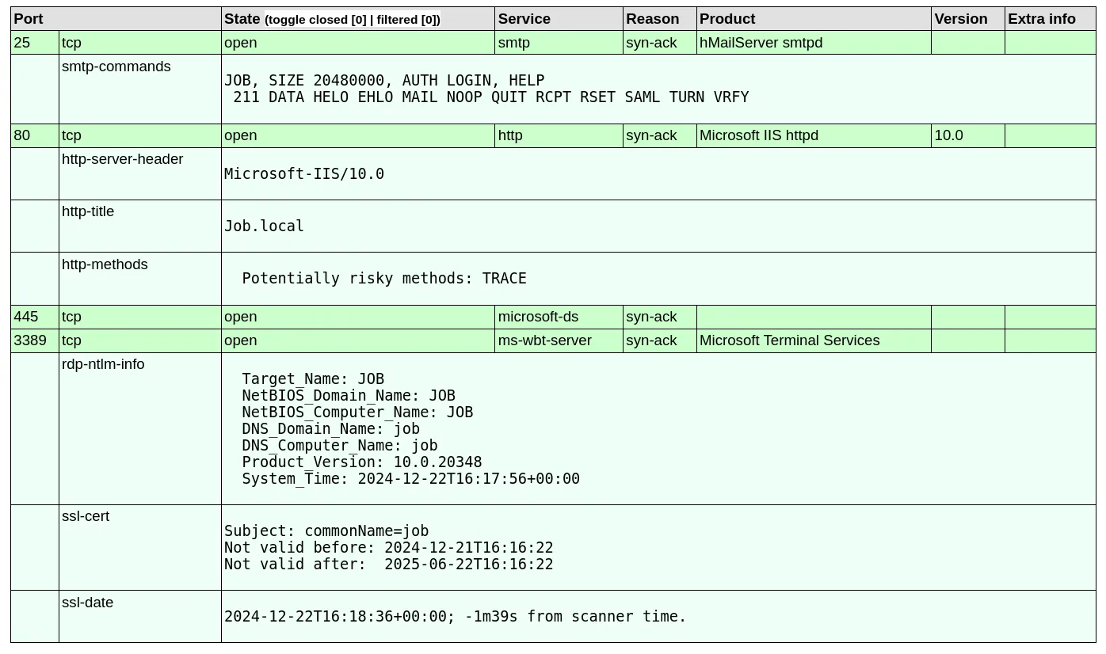Image resolution: width=1106 pixels, height=654 pixels.
Task: Select the Reason column header
Action: 659,19
